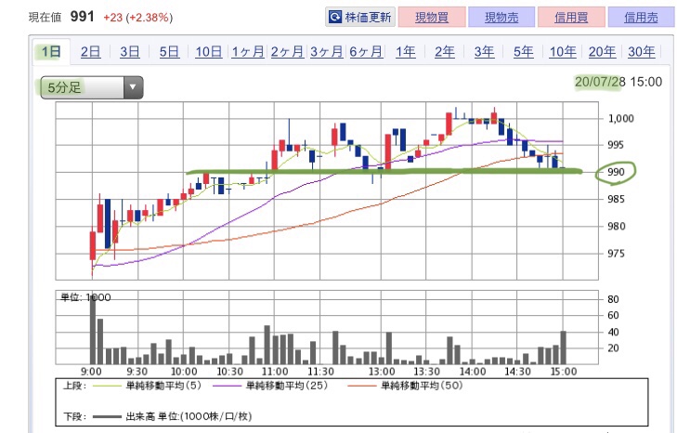The width and height of the screenshot is (677, 433).
Task: Click the 1,000 price axis label
Action: pos(621,118)
